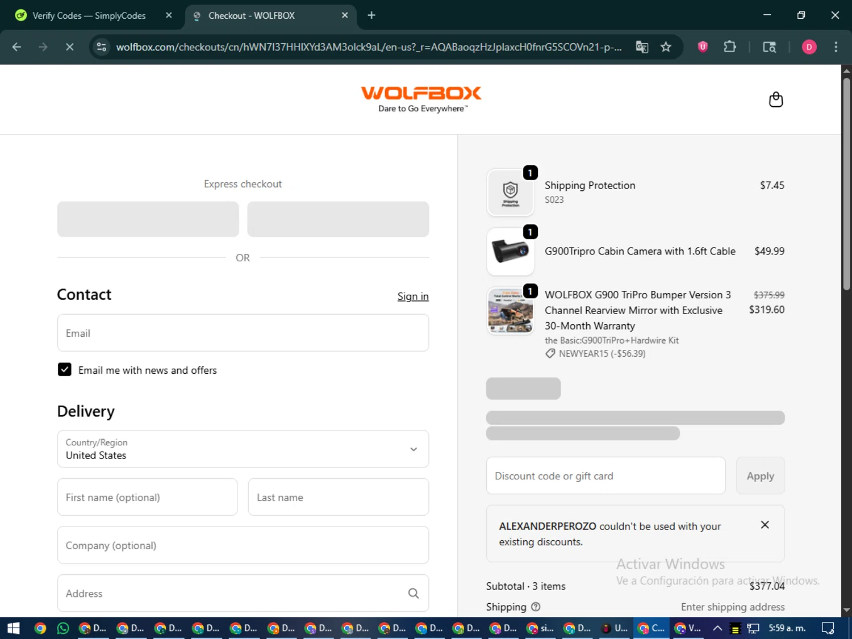The width and height of the screenshot is (852, 639).
Task: Open WhatsApp from the taskbar
Action: [63, 628]
